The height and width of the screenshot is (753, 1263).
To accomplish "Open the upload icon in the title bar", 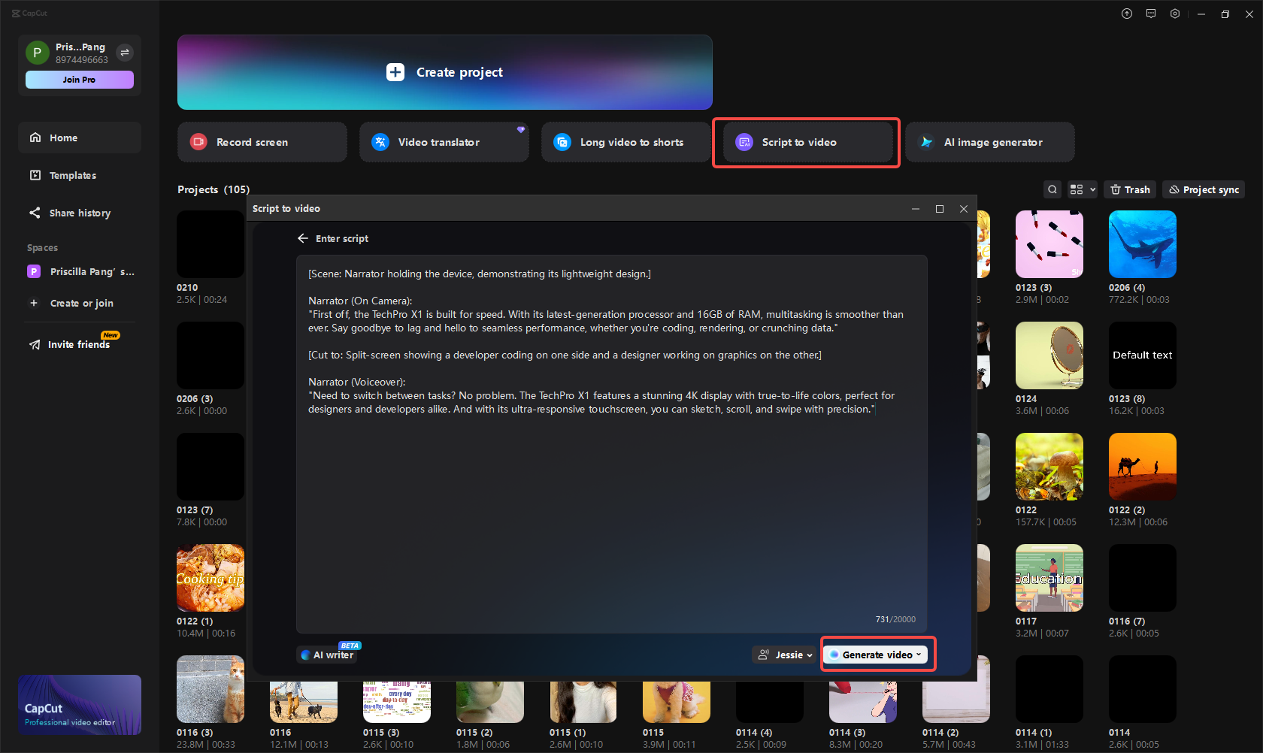I will [1127, 14].
